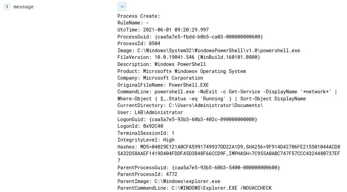This screenshot has height=192, width=347.
Task: Click the LogonId 0x92C40 line
Action: pyautogui.click(x=140, y=126)
